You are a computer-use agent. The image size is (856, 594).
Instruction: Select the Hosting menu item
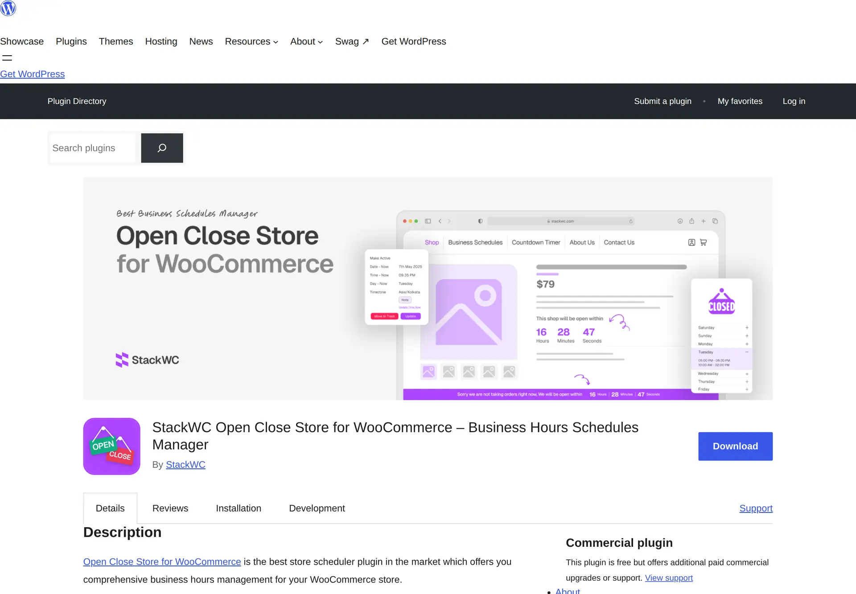coord(161,41)
